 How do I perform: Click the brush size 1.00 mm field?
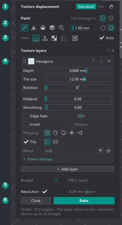coord(82,28)
